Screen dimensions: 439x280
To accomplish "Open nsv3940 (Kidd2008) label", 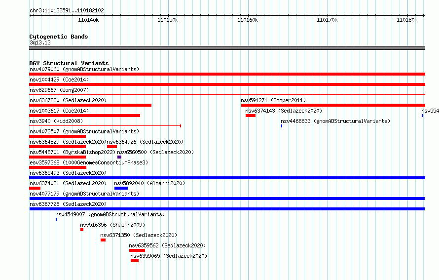I will pos(56,121).
